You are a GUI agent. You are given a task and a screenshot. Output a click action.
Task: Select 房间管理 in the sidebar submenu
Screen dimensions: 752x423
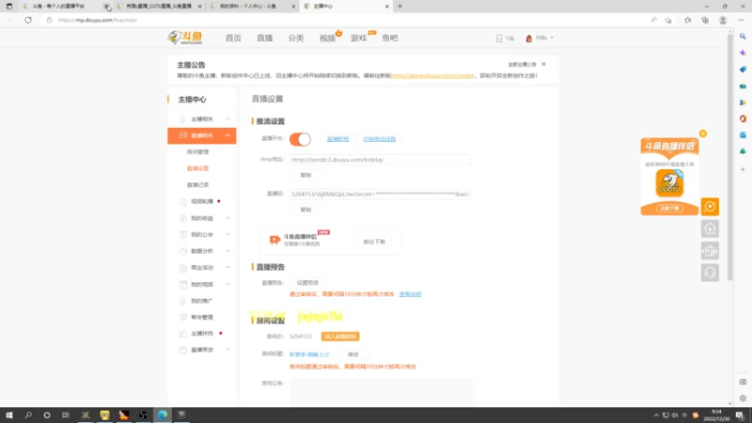point(197,152)
